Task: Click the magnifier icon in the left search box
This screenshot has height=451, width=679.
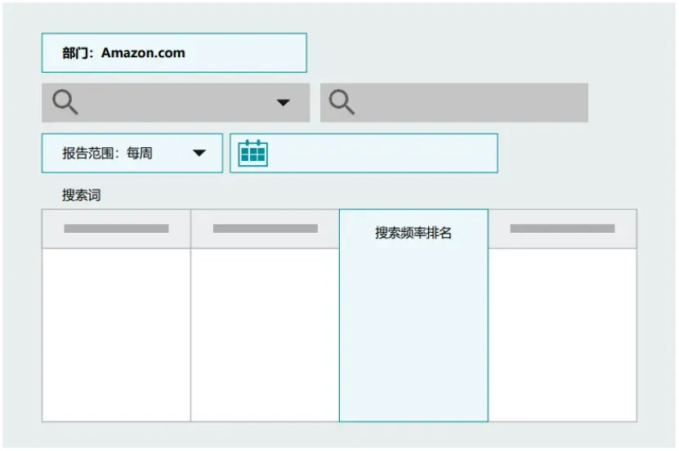Action: click(x=65, y=102)
